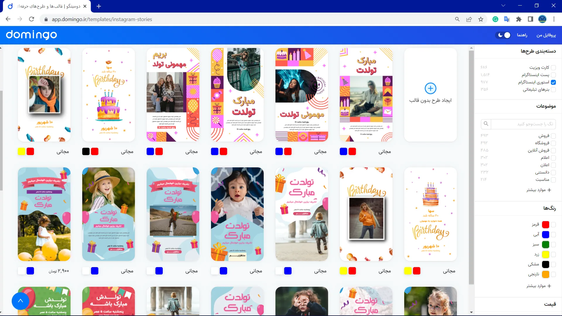
Task: Go forward in browser
Action: pyautogui.click(x=20, y=19)
